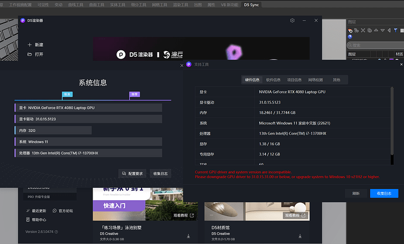404x244 pixels.
Task: Click download icon for 泳池别墅 scene
Action: [x=189, y=236]
